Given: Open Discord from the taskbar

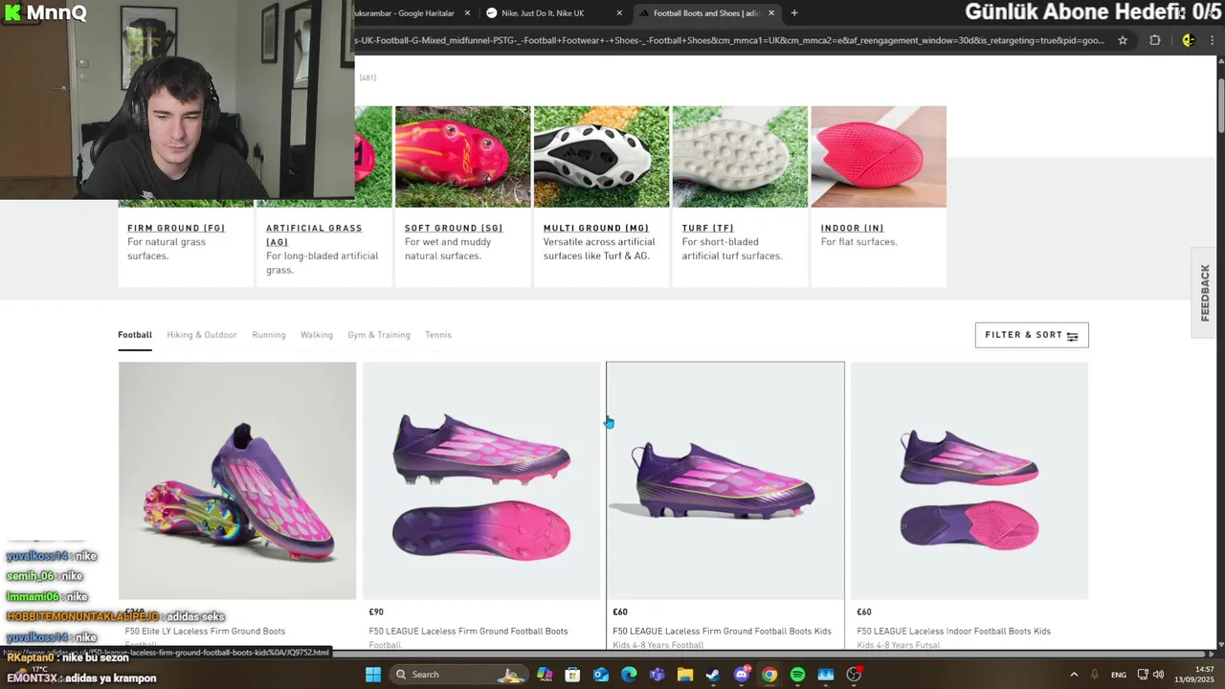Looking at the screenshot, I should click(x=742, y=675).
